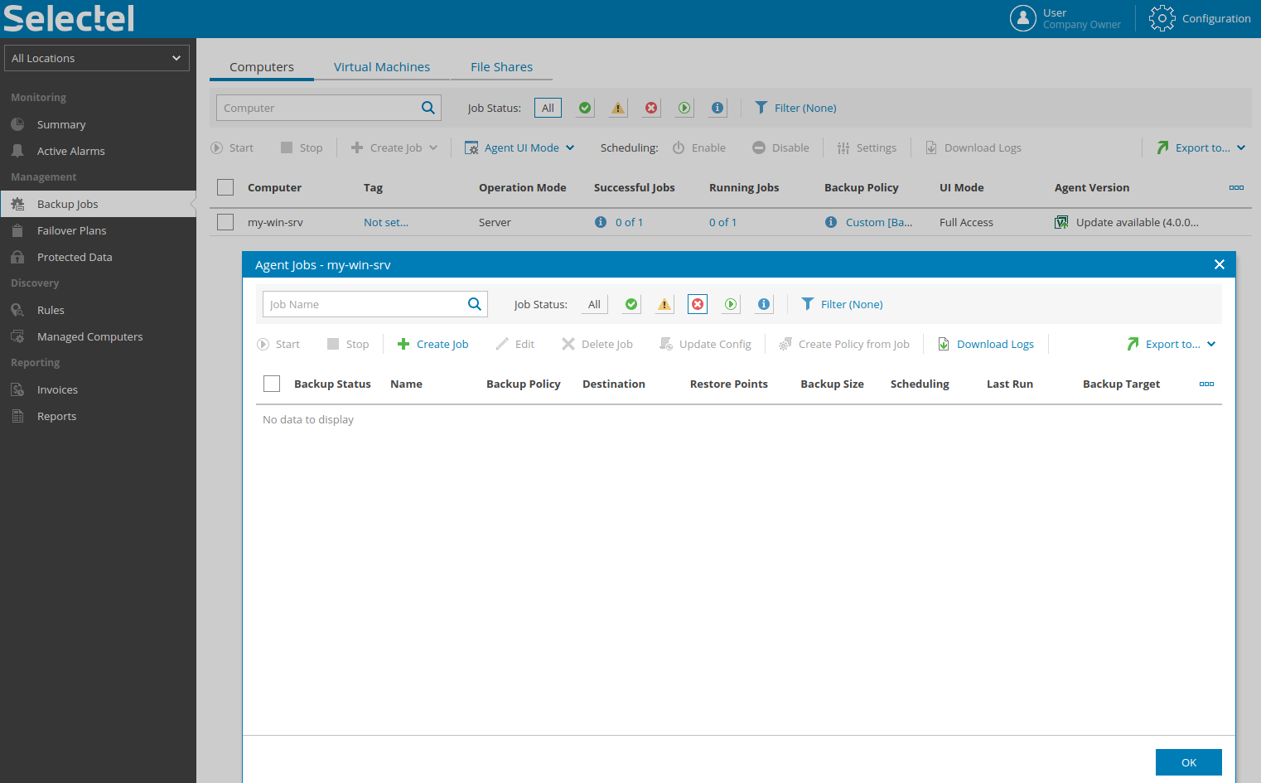
Task: Click the Job Name search magnifier icon
Action: (475, 304)
